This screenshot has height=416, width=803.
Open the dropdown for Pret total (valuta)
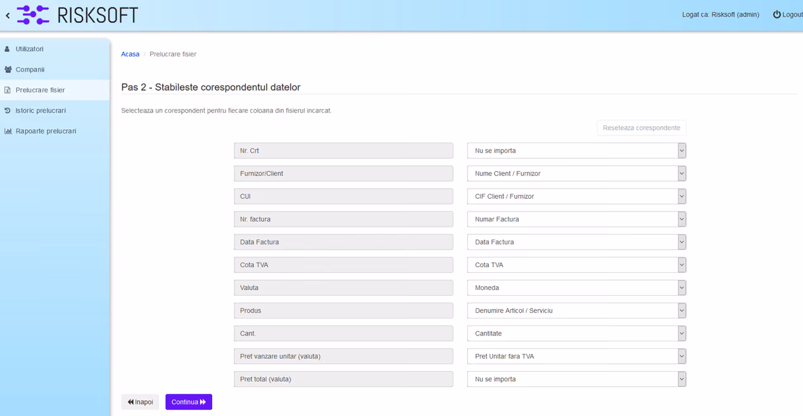click(x=576, y=379)
